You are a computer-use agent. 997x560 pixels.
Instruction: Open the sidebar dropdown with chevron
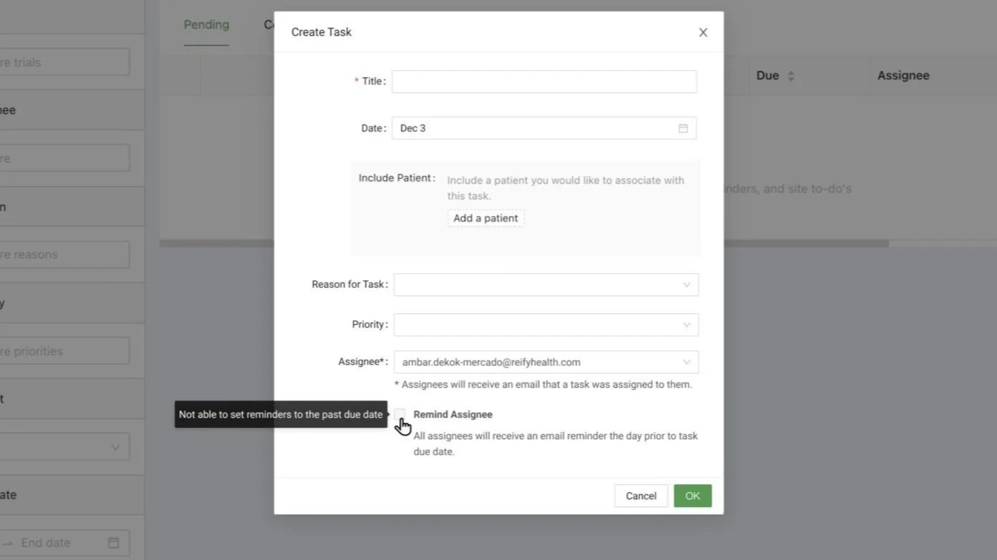[64, 447]
